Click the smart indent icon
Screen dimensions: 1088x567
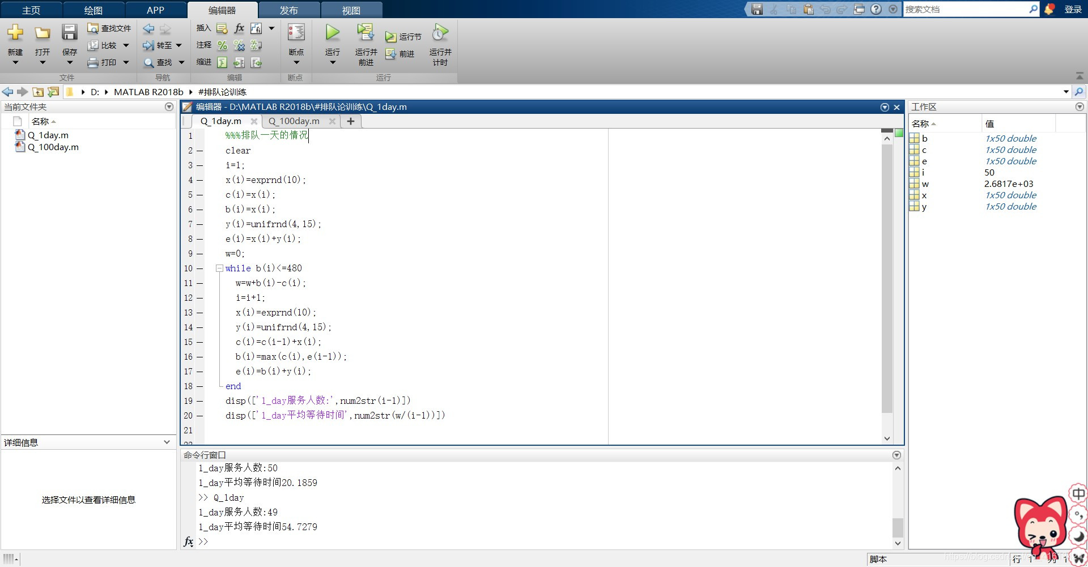coord(223,62)
